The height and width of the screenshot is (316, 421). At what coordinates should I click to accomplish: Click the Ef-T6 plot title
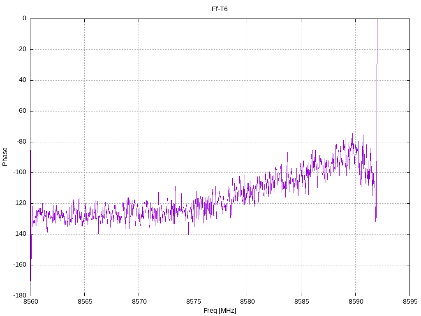[x=220, y=9]
